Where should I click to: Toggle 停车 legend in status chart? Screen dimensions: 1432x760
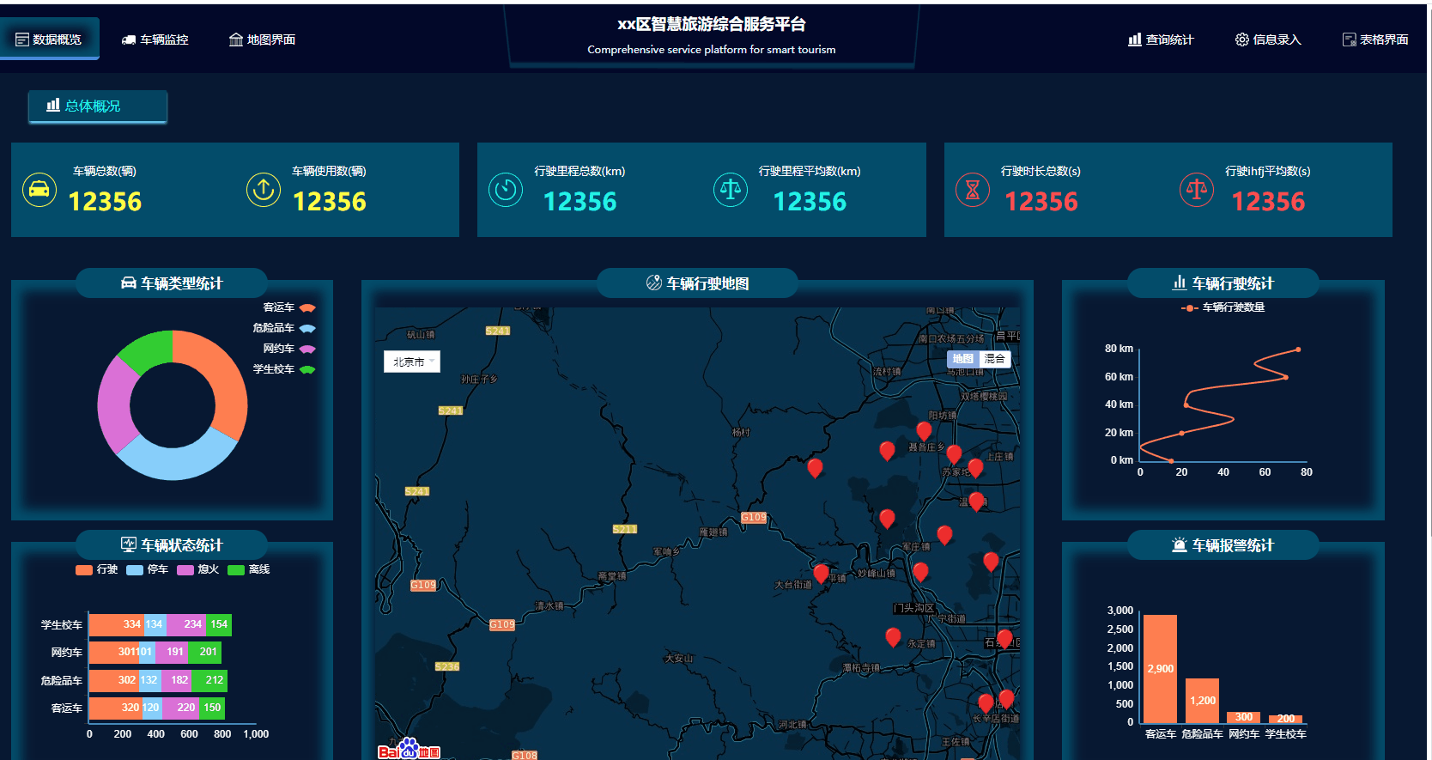(x=148, y=569)
